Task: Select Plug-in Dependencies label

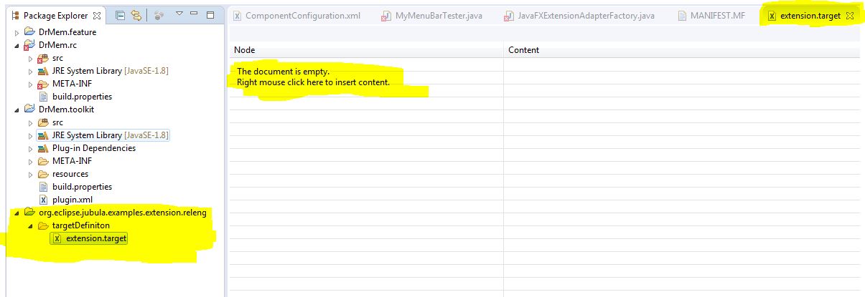Action: pos(94,148)
